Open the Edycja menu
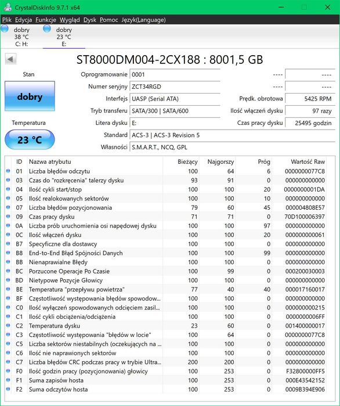The height and width of the screenshot is (406, 340). coord(23,20)
